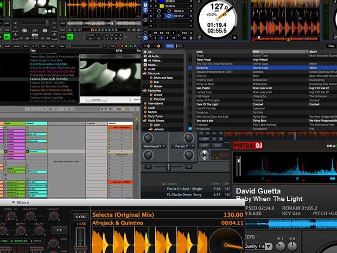The image size is (337, 253).
Task: Click the slip/censor icon below the platter's left
Action: point(199,38)
